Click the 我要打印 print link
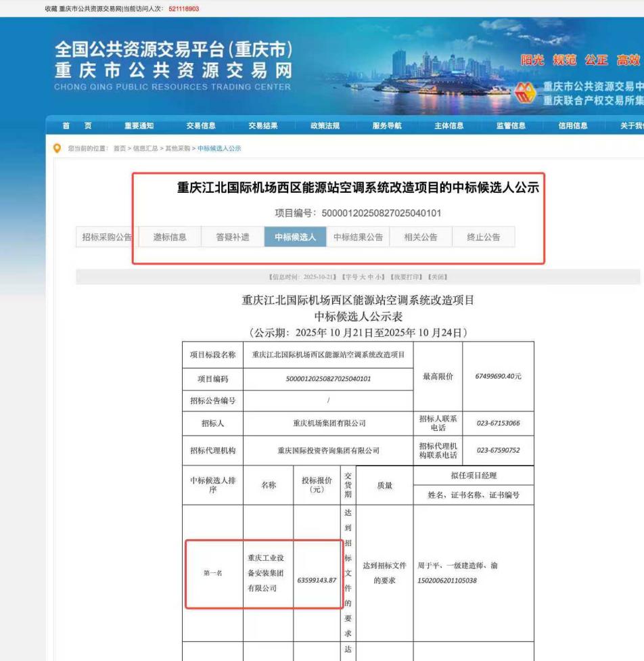 (407, 277)
